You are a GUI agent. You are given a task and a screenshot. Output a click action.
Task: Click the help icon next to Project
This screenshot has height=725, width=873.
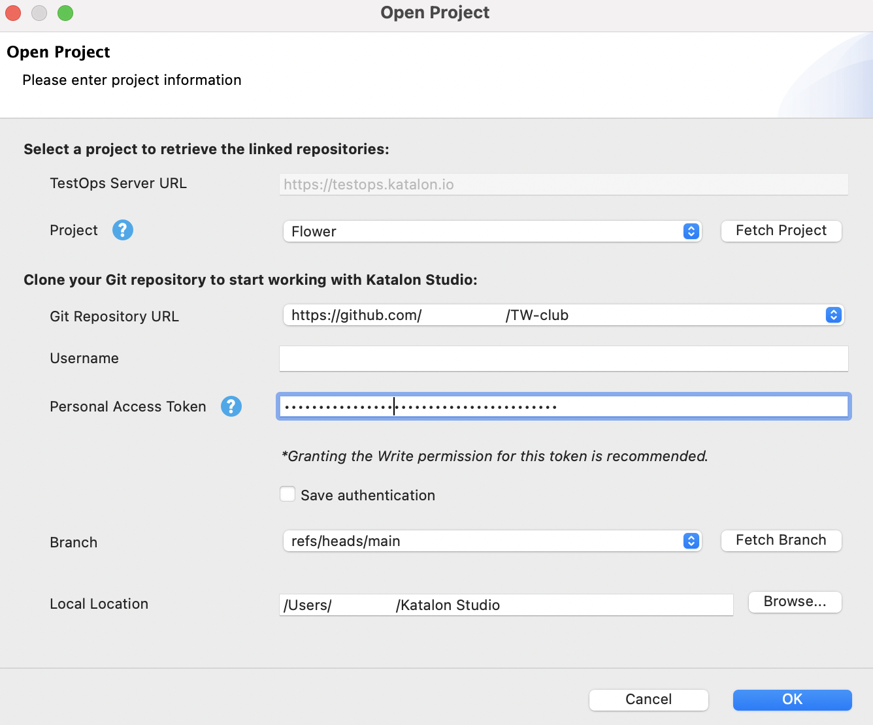[x=123, y=230]
